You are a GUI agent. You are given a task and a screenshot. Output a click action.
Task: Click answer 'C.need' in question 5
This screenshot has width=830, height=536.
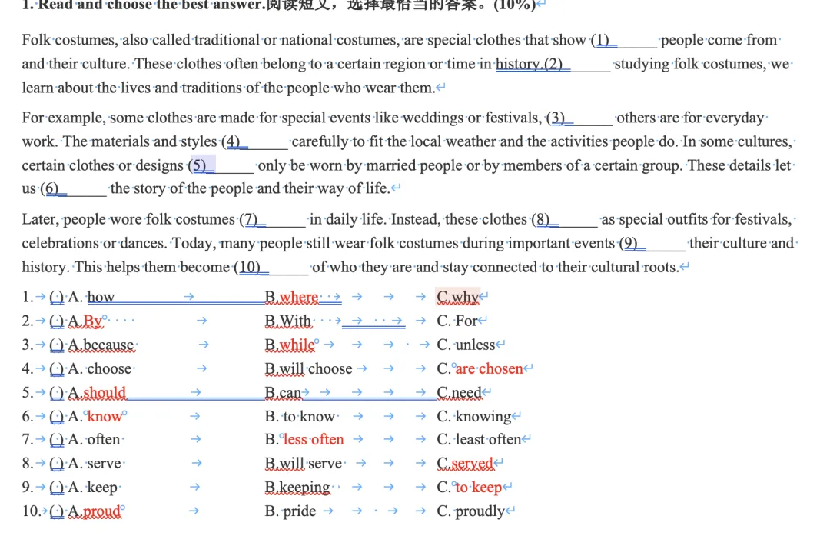[459, 392]
